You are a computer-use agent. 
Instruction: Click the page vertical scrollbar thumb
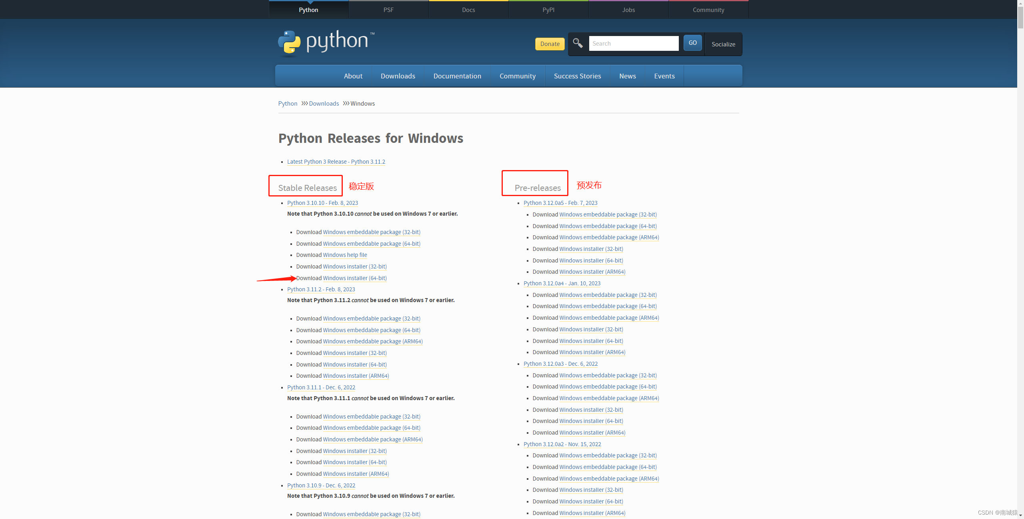(1020, 18)
